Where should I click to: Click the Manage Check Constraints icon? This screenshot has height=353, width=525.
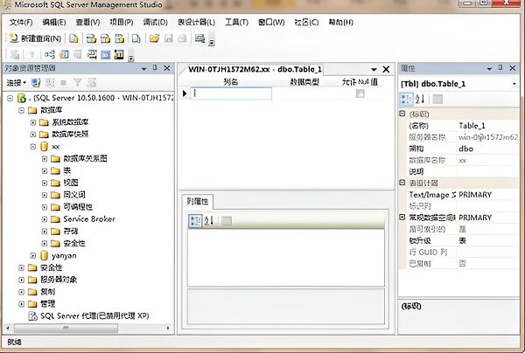105,54
